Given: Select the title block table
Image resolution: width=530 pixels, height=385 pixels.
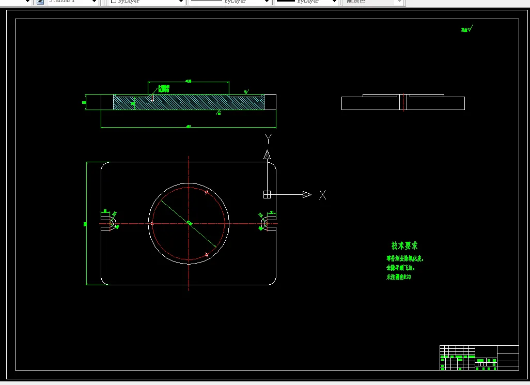Looking at the screenshot, I should (479, 358).
